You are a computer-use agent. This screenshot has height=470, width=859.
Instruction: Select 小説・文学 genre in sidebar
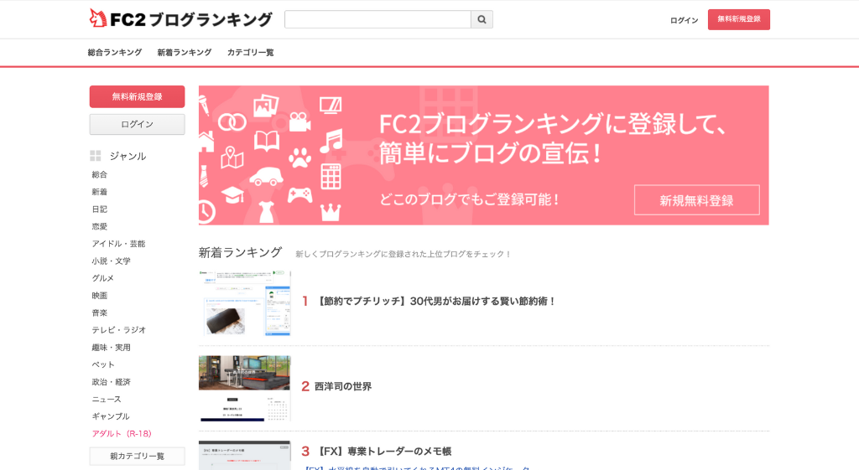point(112,261)
